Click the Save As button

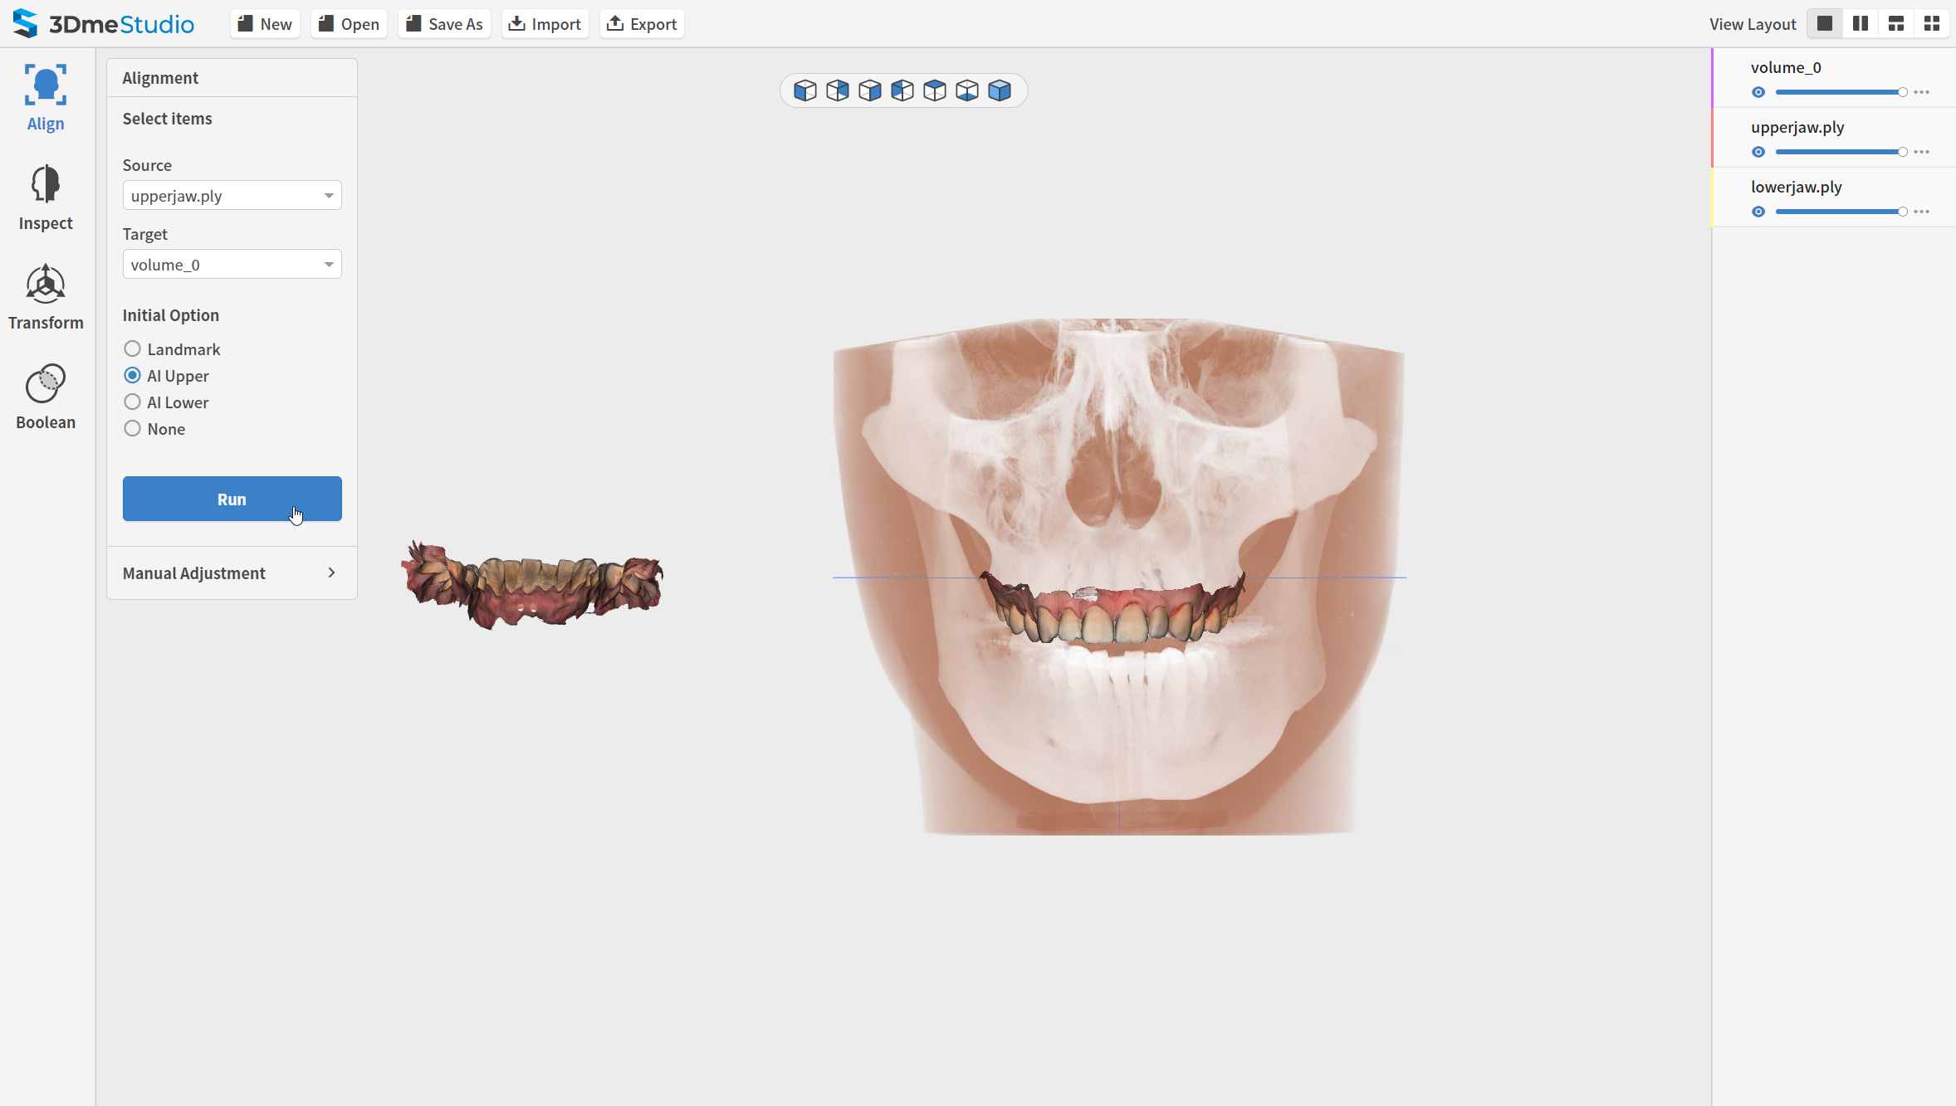coord(444,24)
